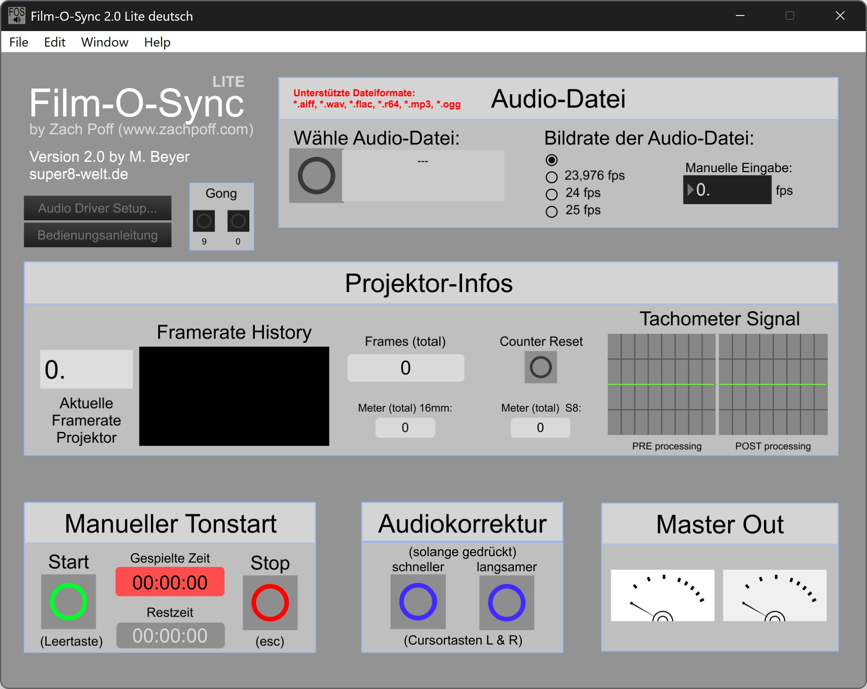Select the 25 fps radio option
Screen dimensions: 867x689
(x=551, y=211)
